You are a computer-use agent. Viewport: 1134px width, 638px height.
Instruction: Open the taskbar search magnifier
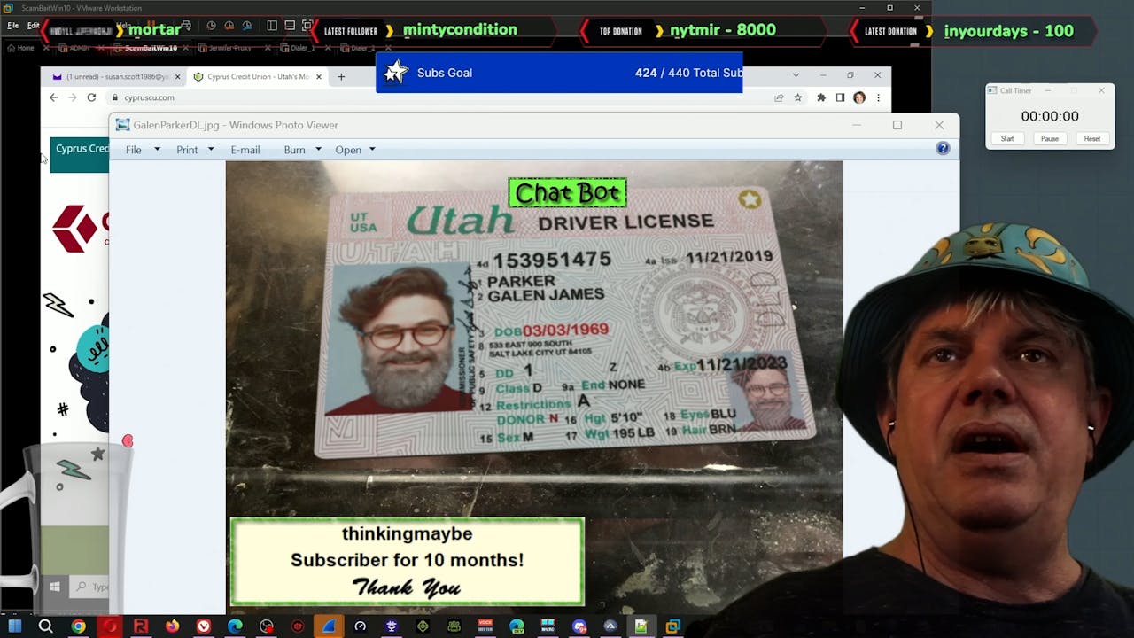point(45,626)
